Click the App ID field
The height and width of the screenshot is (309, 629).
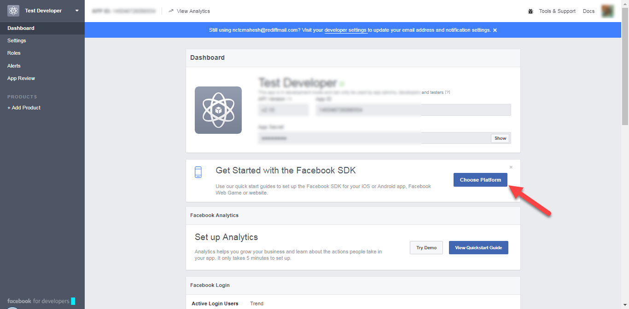pos(413,110)
